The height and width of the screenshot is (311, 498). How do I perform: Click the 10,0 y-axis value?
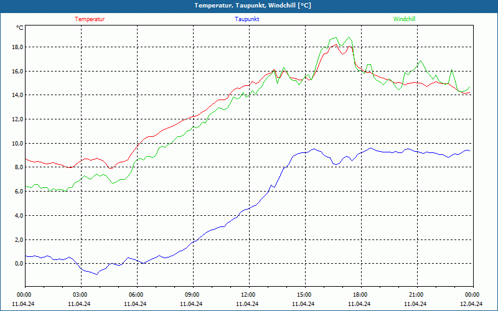(x=18, y=144)
